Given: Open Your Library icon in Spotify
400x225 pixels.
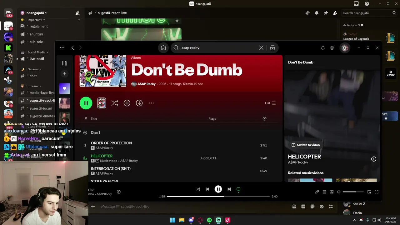Looking at the screenshot, I should (x=64, y=63).
